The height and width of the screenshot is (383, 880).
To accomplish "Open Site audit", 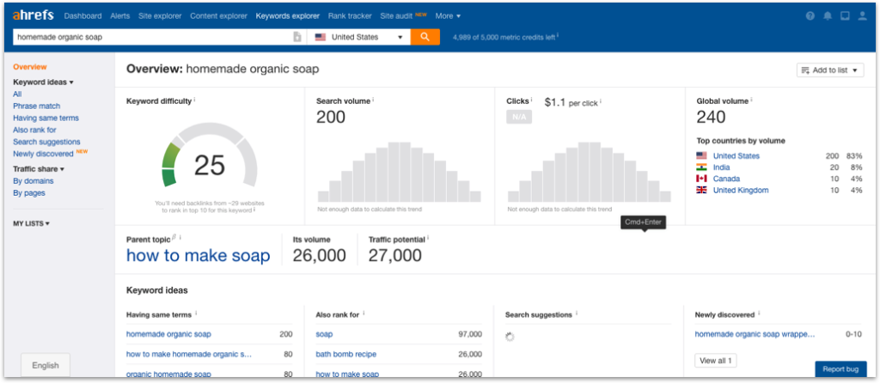I will click(396, 15).
